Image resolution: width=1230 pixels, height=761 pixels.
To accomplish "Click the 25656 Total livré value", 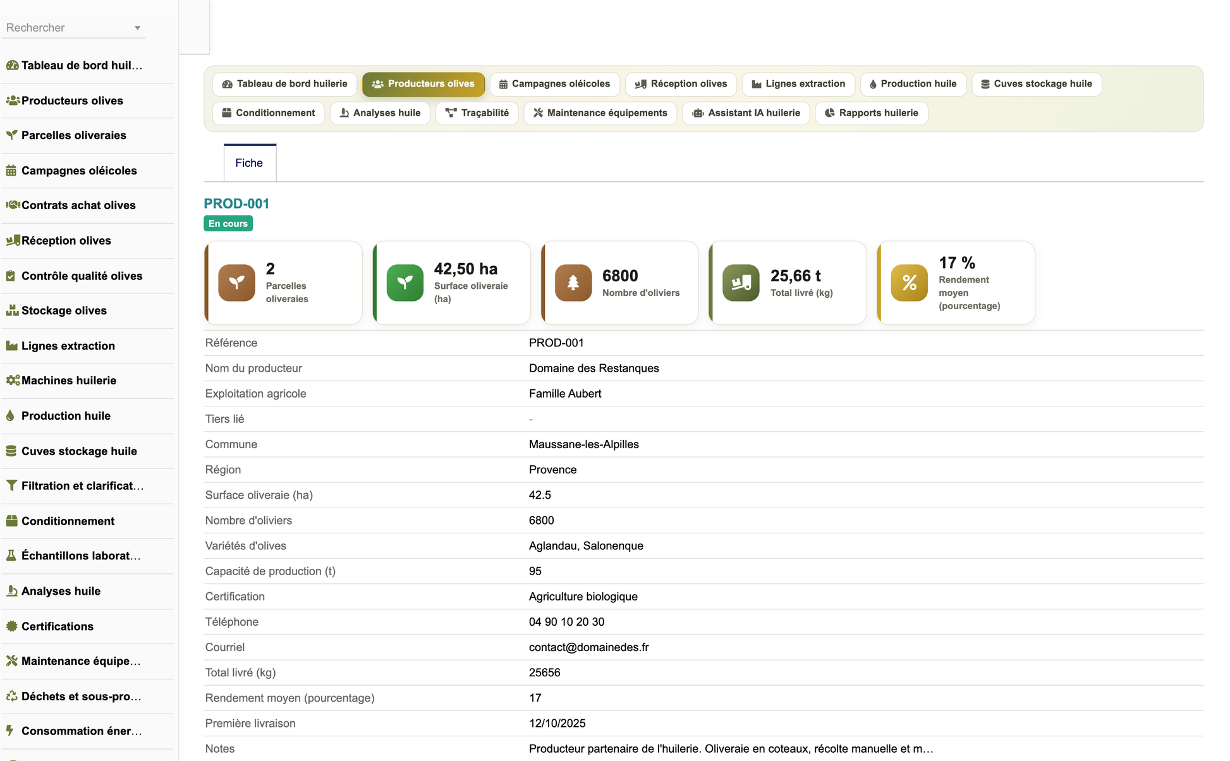I will pyautogui.click(x=544, y=673).
